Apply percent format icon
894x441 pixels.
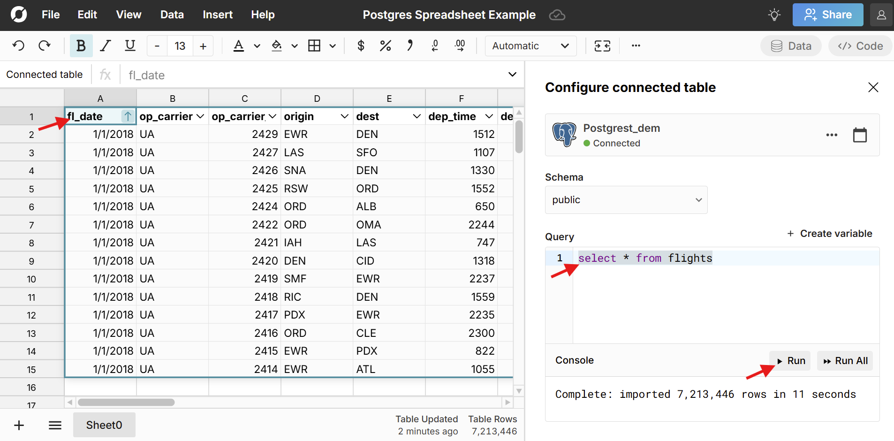click(385, 46)
